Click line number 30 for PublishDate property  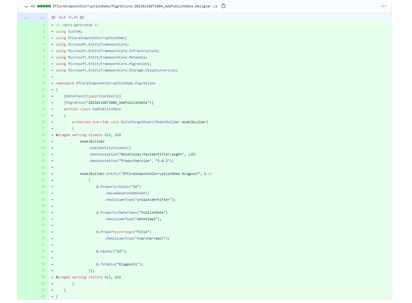43,212
